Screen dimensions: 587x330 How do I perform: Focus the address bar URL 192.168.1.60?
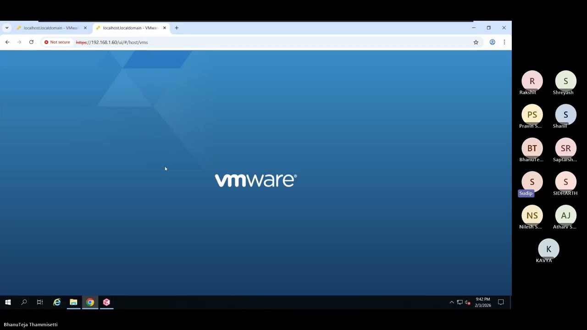point(112,42)
